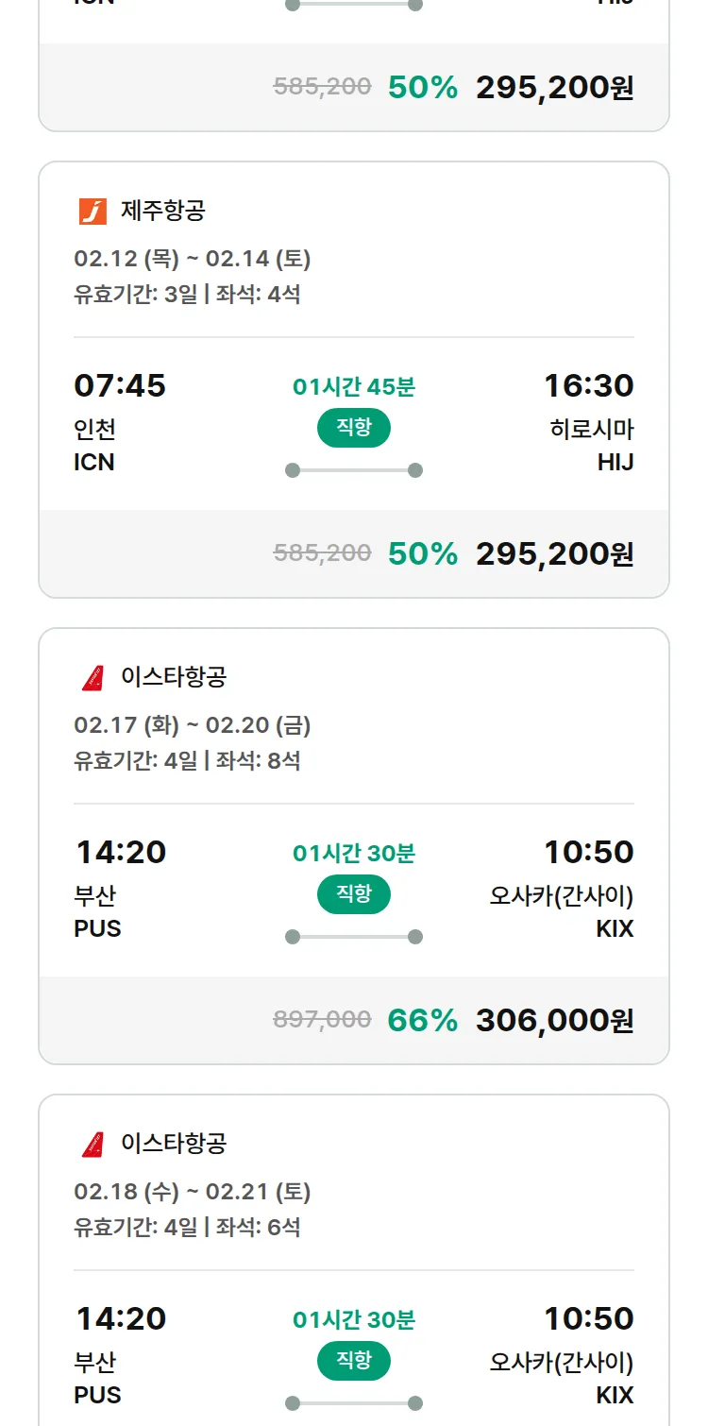708x1426 pixels.
Task: Select 이스타항공 name on the 02.17 flight
Action: tap(174, 678)
